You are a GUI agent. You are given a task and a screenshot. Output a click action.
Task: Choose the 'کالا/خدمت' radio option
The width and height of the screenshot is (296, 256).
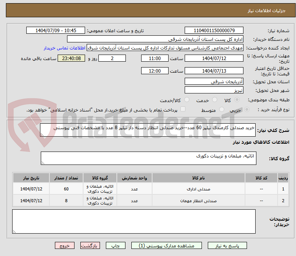coord(187,100)
